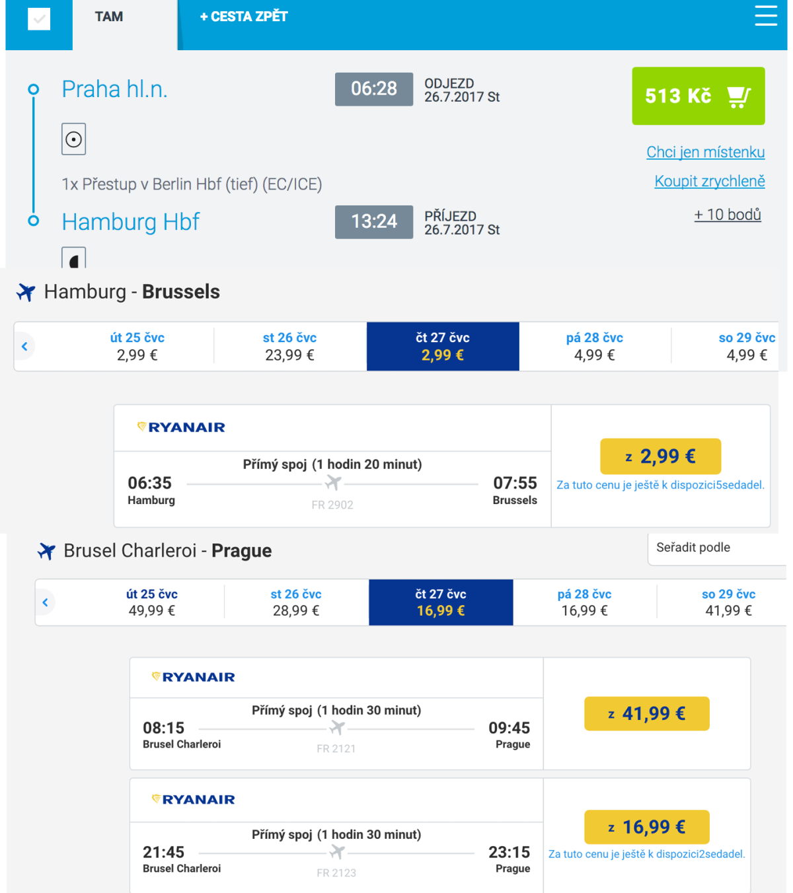The width and height of the screenshot is (793, 893).
Task: Select the + CESTA ZPĚT tab
Action: coord(244,17)
